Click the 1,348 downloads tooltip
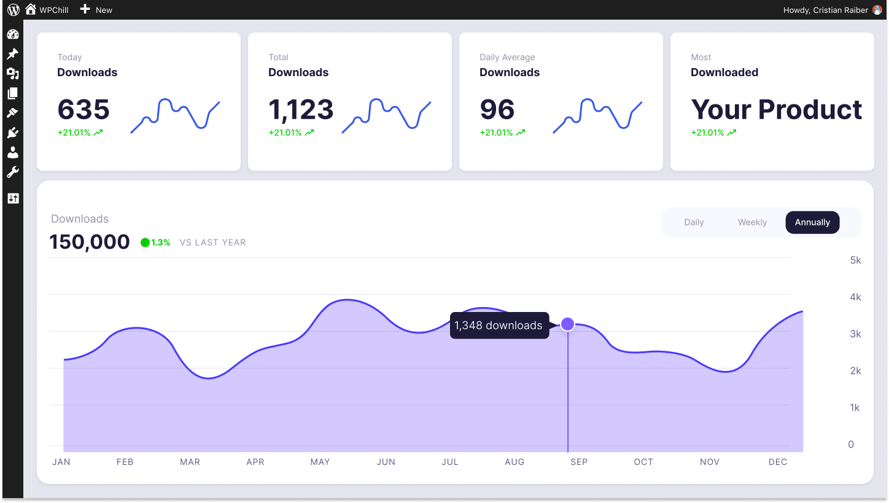The image size is (889, 503). click(499, 326)
